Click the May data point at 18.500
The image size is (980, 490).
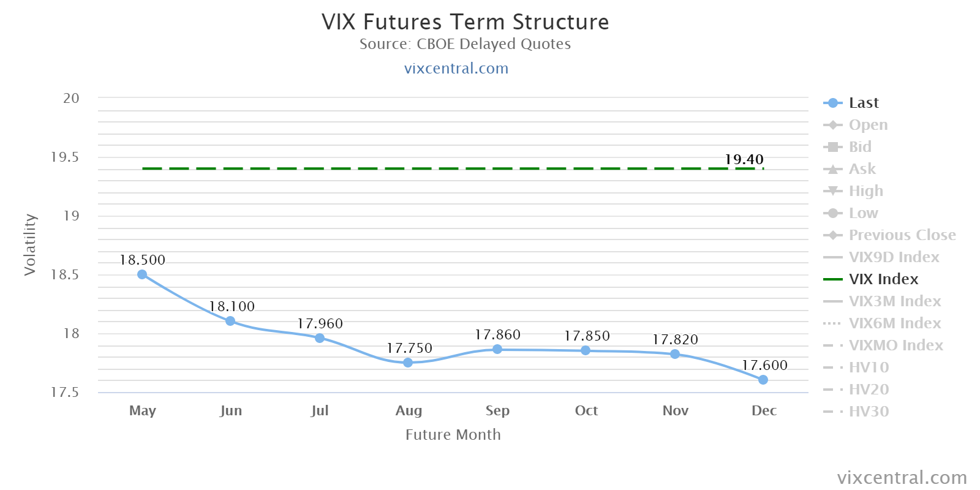click(x=142, y=274)
